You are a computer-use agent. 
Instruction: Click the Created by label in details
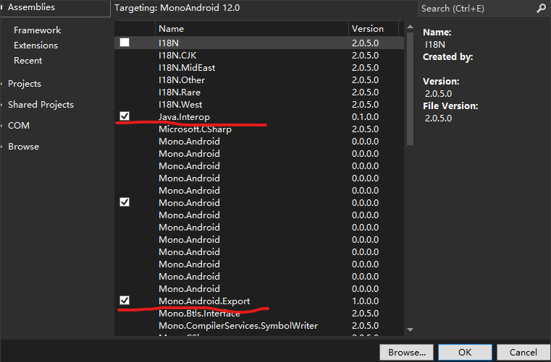pos(447,57)
